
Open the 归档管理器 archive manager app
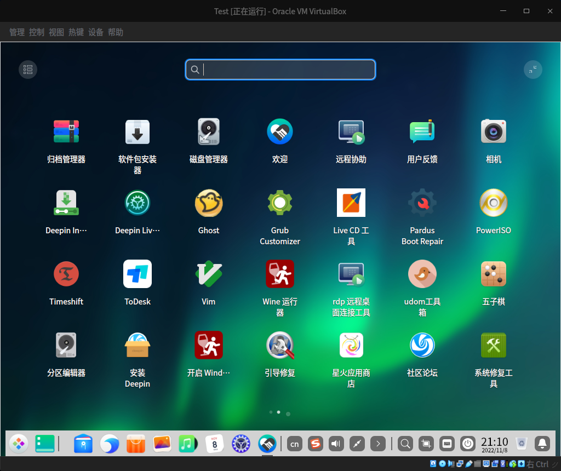pos(66,132)
